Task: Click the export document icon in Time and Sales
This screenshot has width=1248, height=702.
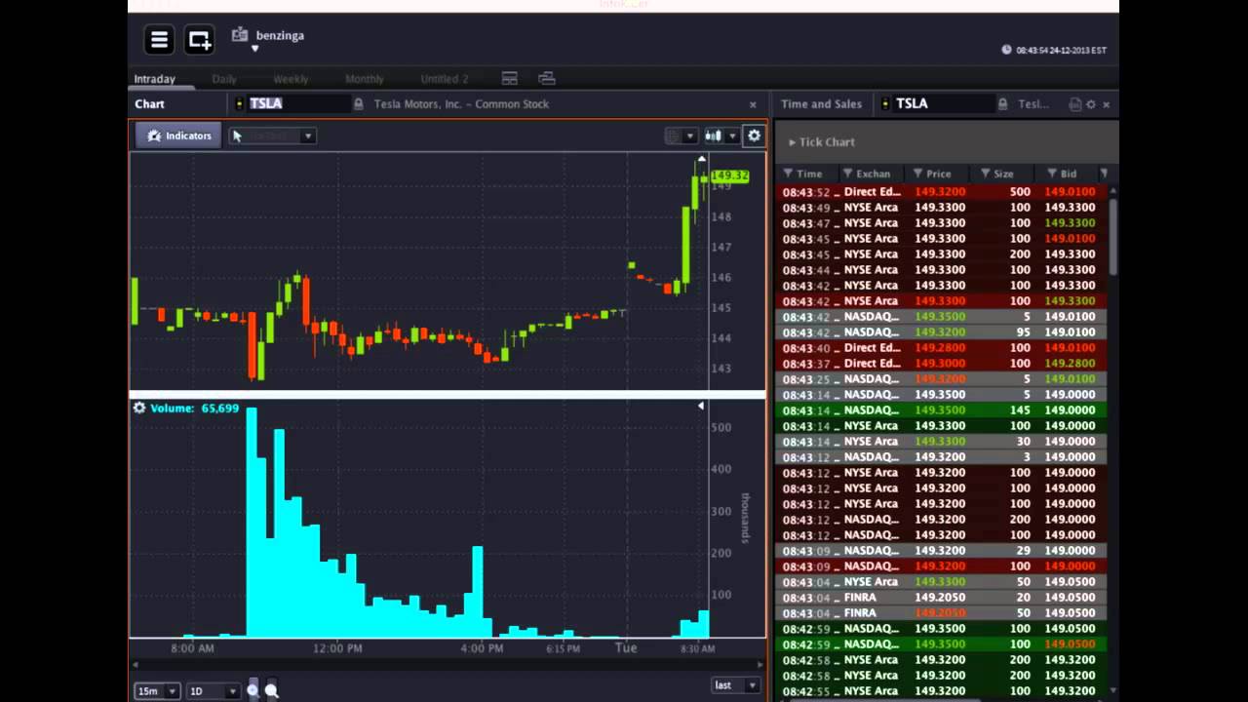Action: 1074,104
